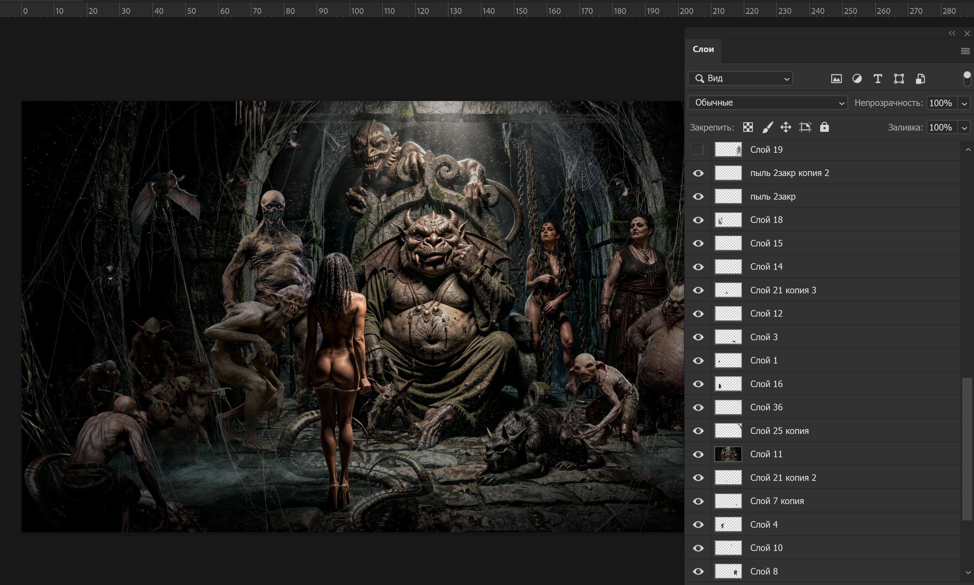Open the Обычные blend mode dropdown
Viewport: 974px width, 585px height.
tap(768, 102)
